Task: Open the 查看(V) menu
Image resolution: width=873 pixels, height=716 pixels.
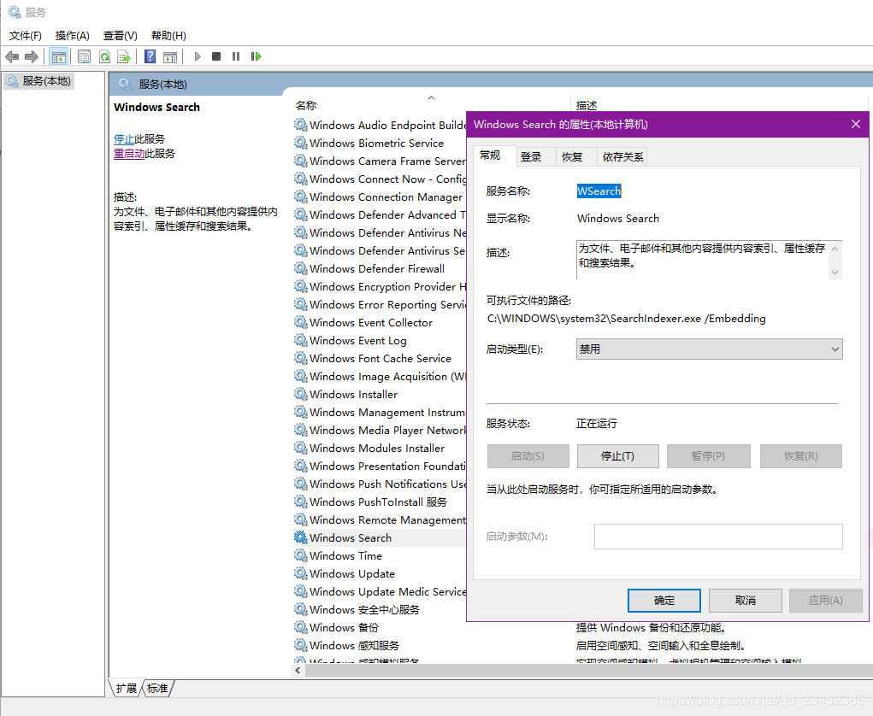Action: pos(121,36)
